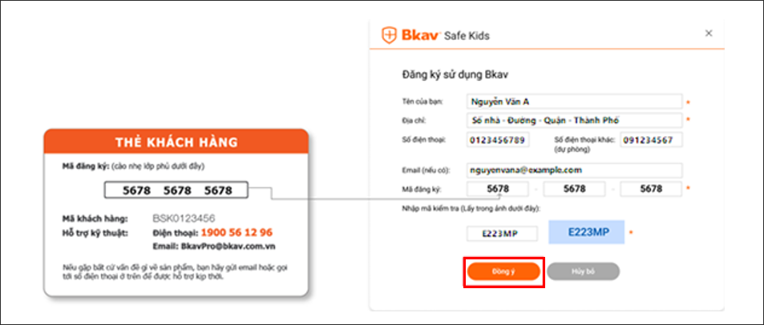Click the THẺ KHÁCH HÀNG card header
764x325 pixels.
click(x=176, y=142)
